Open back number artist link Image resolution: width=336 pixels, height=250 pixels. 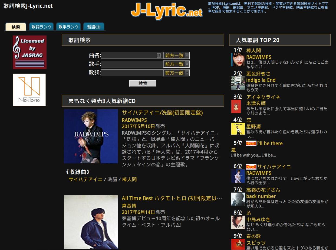tap(261, 196)
